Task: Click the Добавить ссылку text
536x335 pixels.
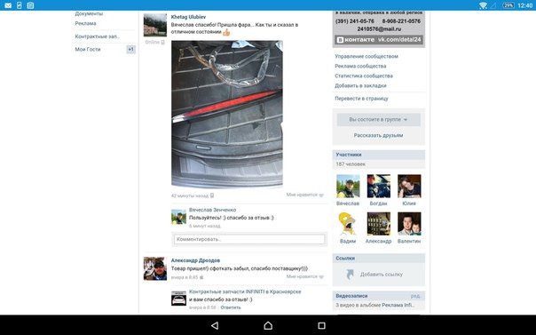Action: tap(382, 274)
